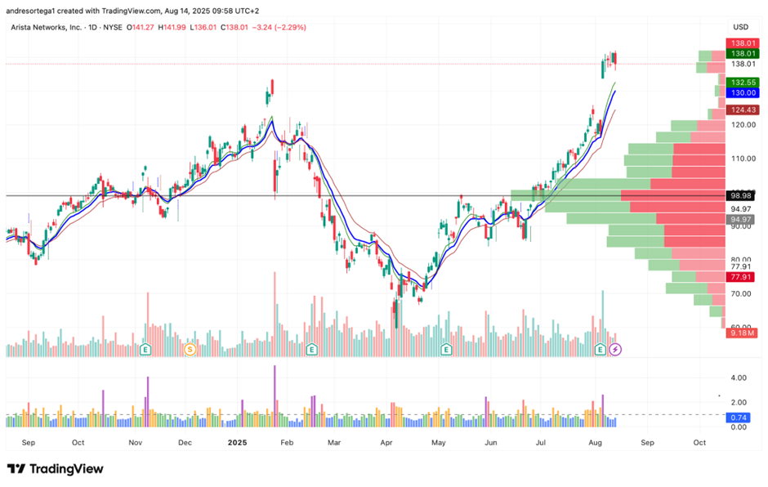This screenshot has height=487, width=768.
Task: Click the Jun label on time axis
Action: pyautogui.click(x=491, y=442)
